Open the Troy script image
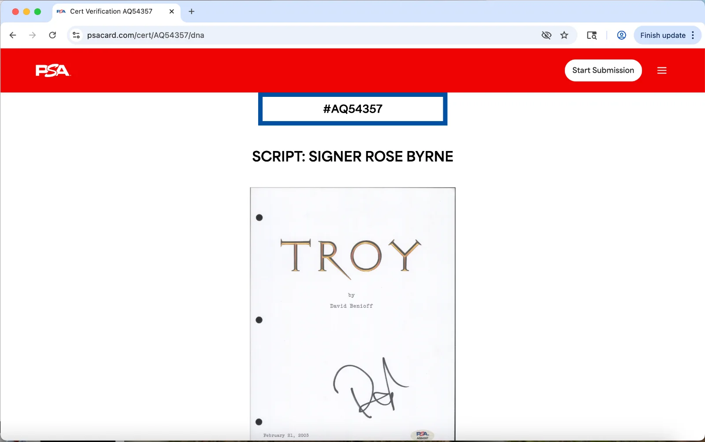The width and height of the screenshot is (705, 442). 353,314
